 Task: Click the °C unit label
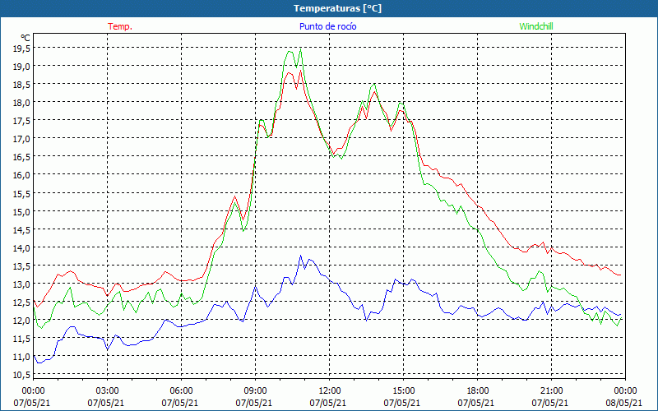(25, 37)
